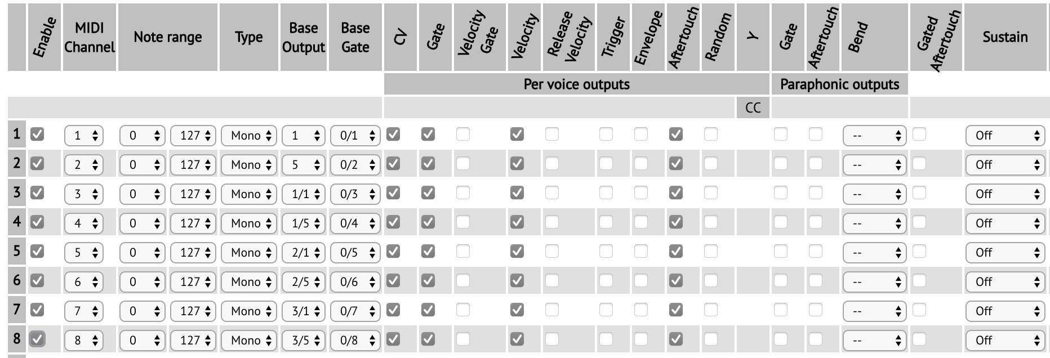Open the lower note range 0 selector on row 3
This screenshot has height=358, width=1050.
tap(142, 194)
